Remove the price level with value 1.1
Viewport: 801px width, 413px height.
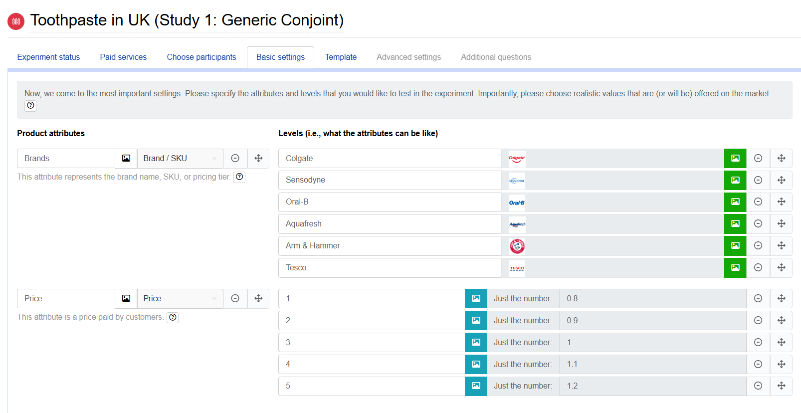pos(758,364)
